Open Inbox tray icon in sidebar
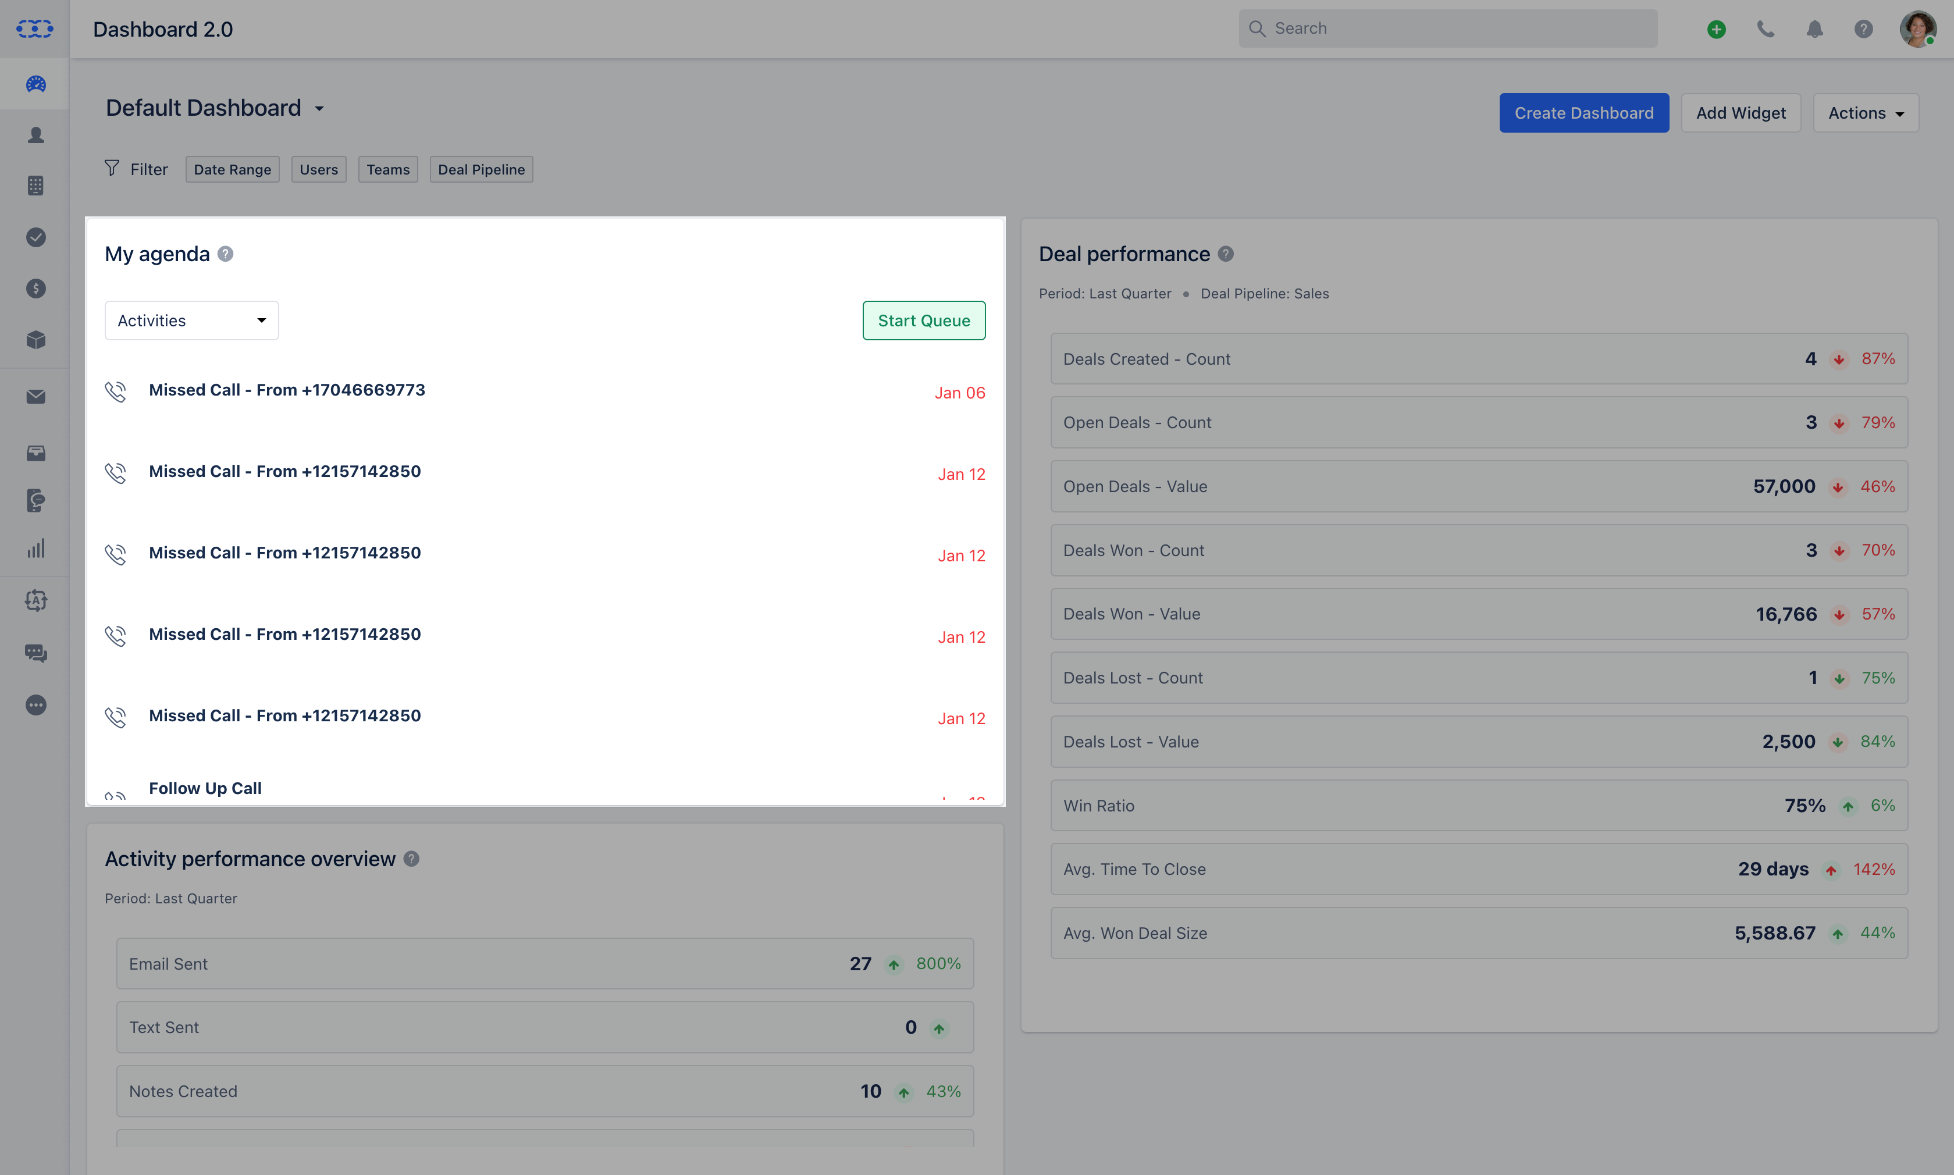Viewport: 1954px width, 1175px height. (x=35, y=453)
